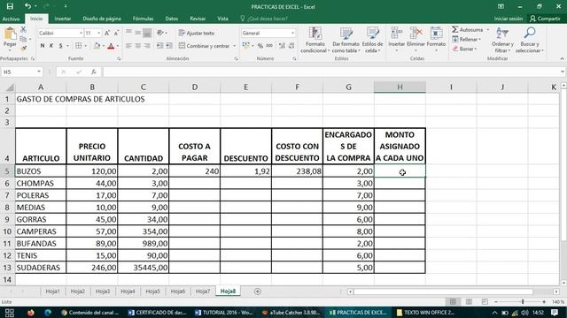The height and width of the screenshot is (318, 567).
Task: Increase decimal places
Action: point(282,46)
